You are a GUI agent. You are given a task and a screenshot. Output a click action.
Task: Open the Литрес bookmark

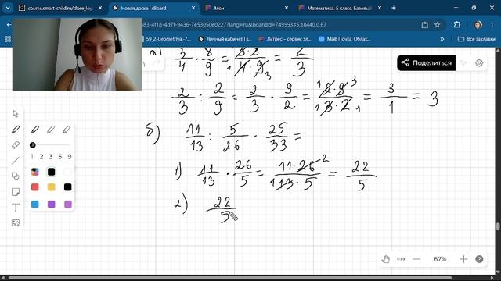(x=285, y=39)
